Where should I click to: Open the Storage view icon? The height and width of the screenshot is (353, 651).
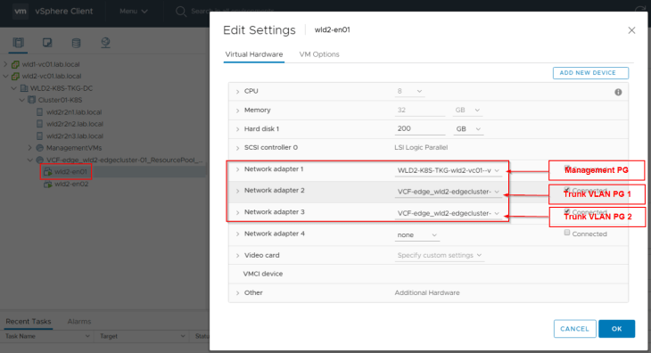76,43
